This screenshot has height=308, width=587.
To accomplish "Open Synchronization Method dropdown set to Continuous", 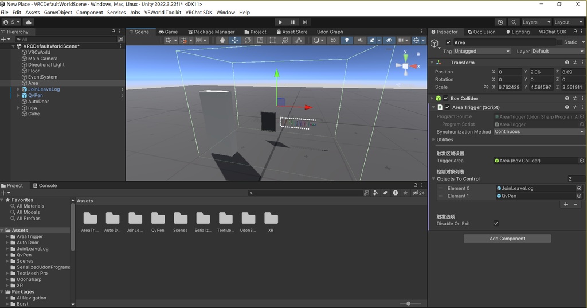I will [x=539, y=131].
